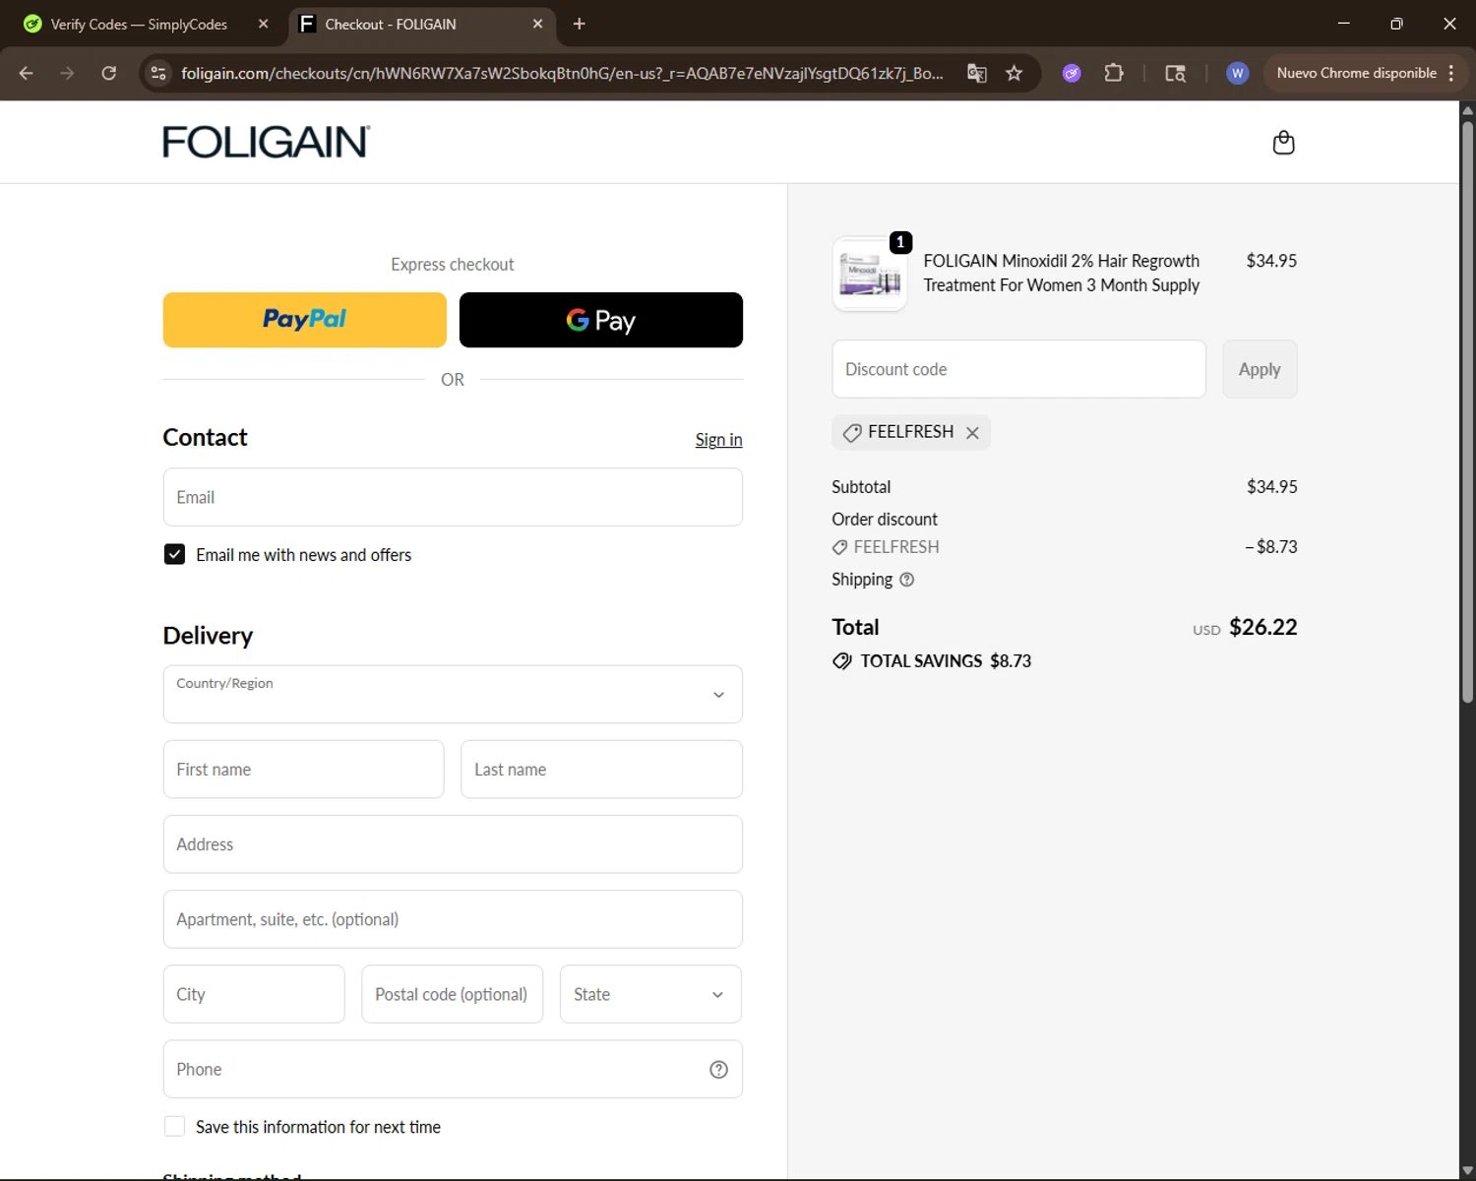The height and width of the screenshot is (1181, 1476).
Task: Open the phone field help icon
Action: (718, 1070)
